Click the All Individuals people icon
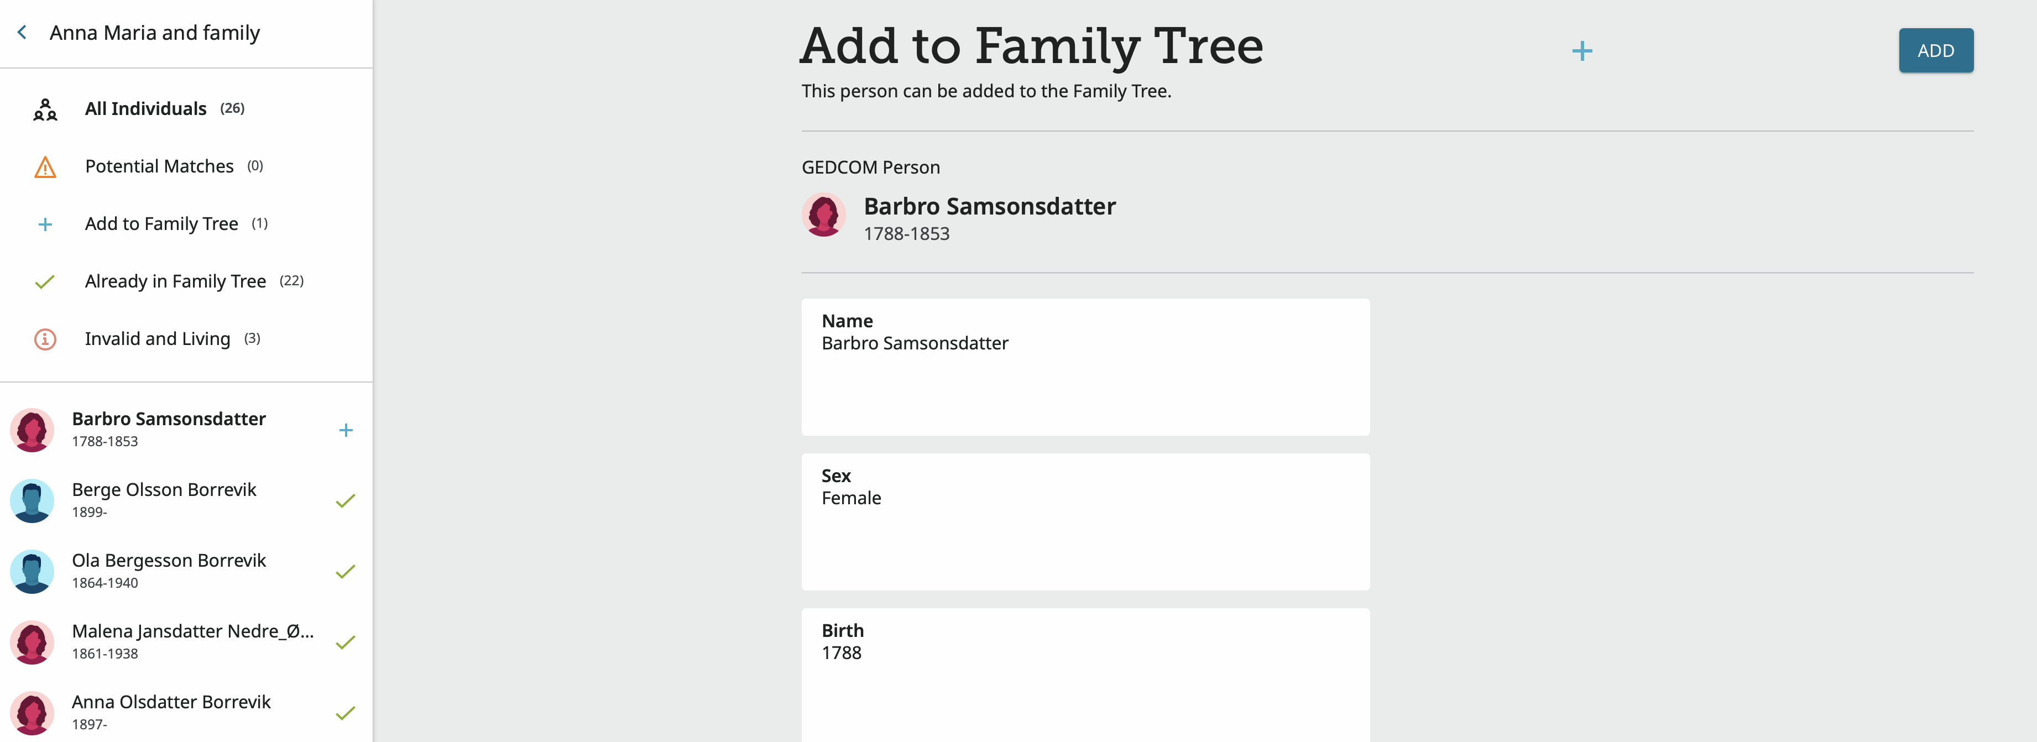 tap(45, 109)
